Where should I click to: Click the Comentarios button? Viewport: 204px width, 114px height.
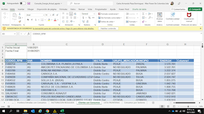[178, 9]
